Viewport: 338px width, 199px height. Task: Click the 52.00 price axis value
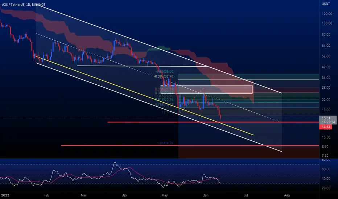coord(326,56)
